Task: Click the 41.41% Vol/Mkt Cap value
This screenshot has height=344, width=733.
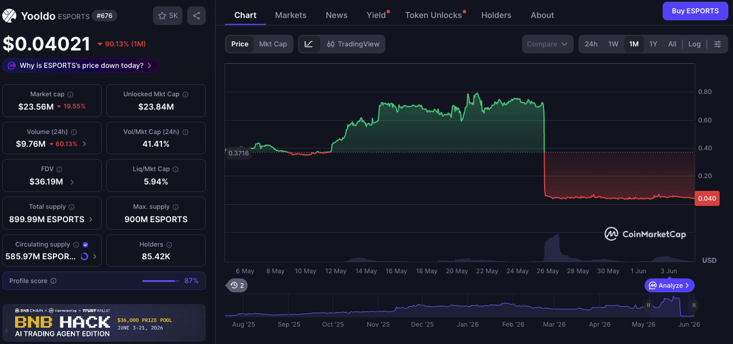Action: coord(156,144)
